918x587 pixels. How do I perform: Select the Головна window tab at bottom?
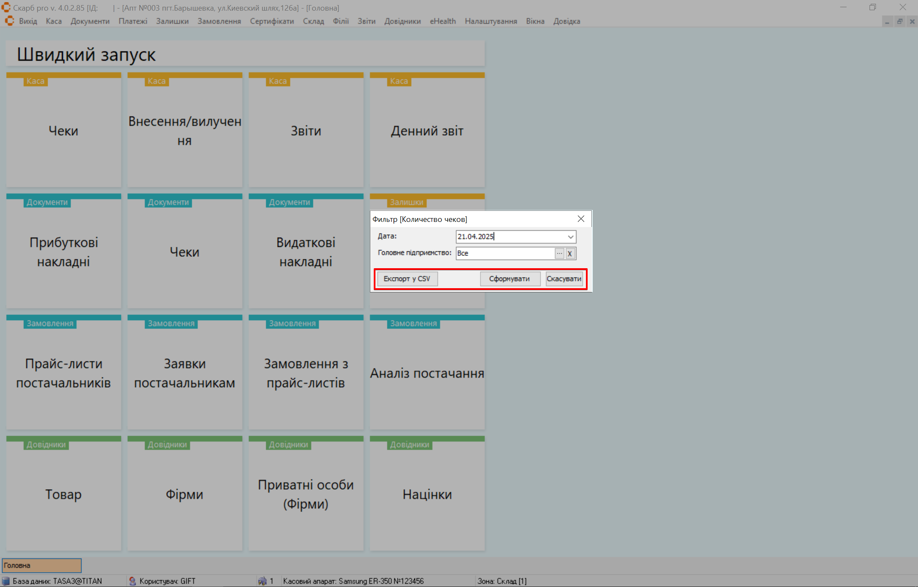tap(42, 565)
